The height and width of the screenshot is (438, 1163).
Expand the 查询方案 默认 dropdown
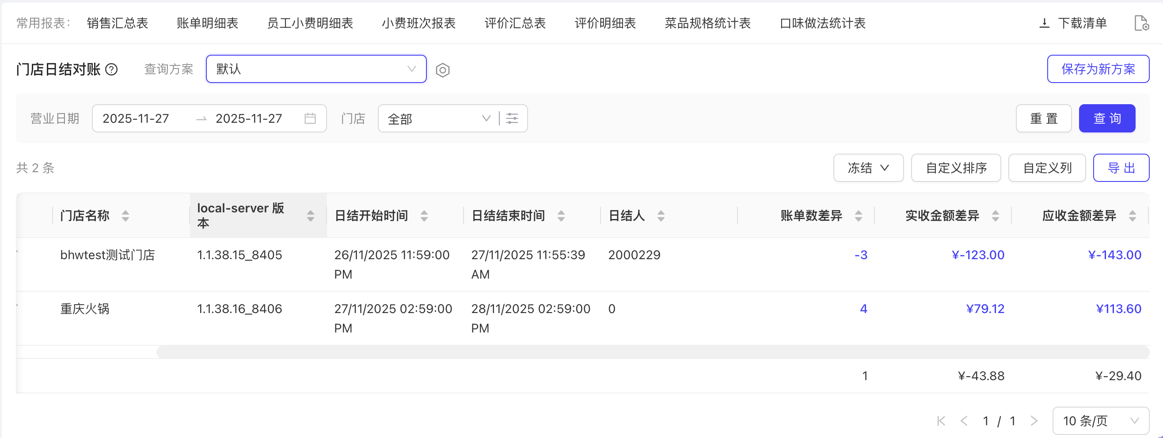(x=316, y=69)
